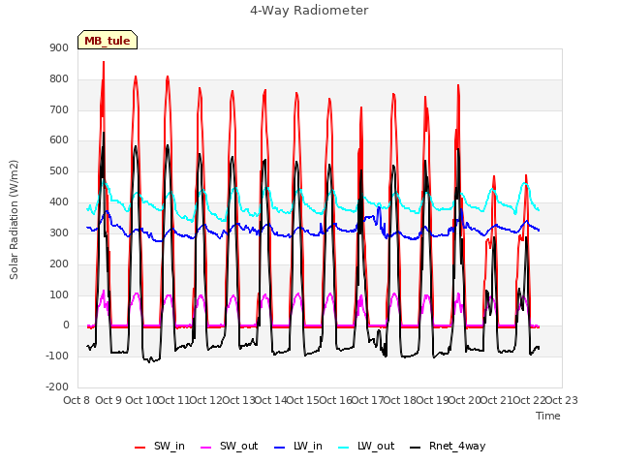The image size is (620, 465).
Task: Click the blue LW_in legend swatch
Action: click(279, 448)
